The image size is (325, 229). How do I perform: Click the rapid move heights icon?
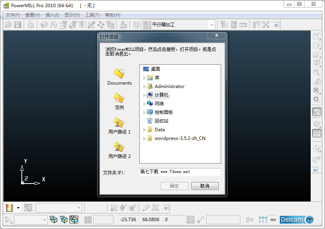(x=63, y=25)
